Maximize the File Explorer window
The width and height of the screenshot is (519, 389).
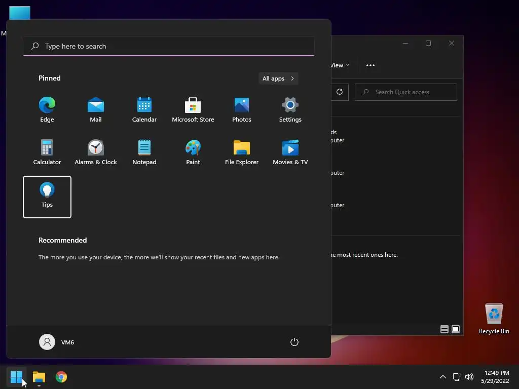coord(428,44)
